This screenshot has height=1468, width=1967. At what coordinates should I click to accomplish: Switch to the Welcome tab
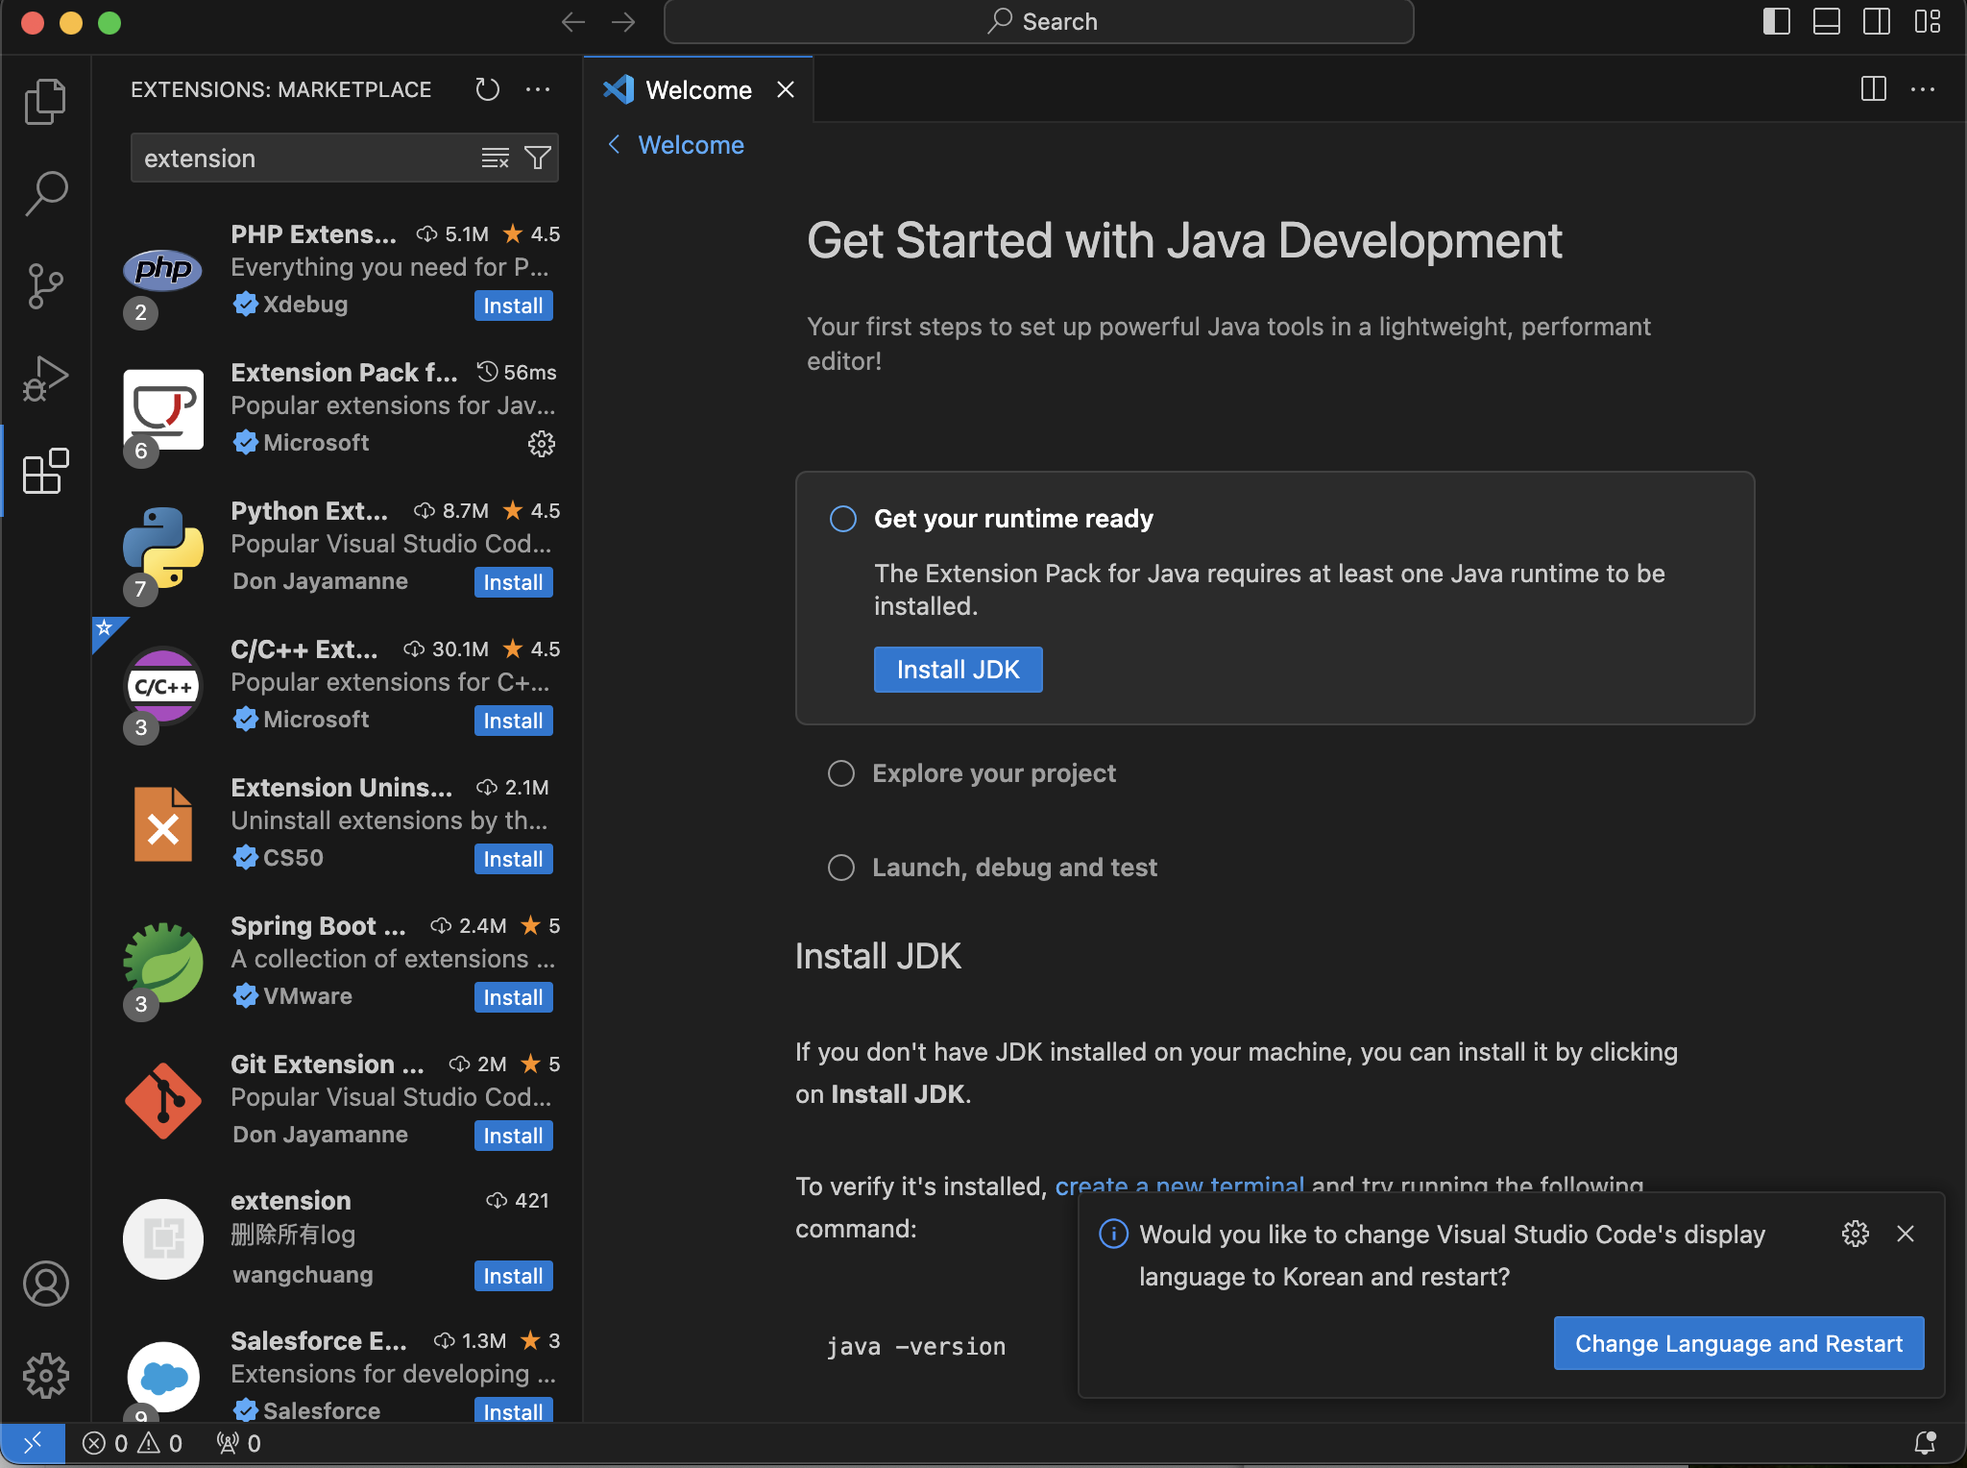coord(698,90)
